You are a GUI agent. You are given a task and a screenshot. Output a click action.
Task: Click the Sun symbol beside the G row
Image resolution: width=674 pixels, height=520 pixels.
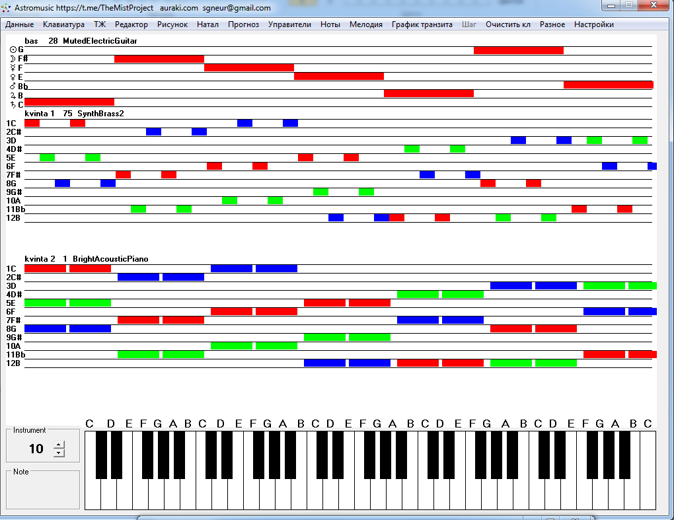click(13, 50)
